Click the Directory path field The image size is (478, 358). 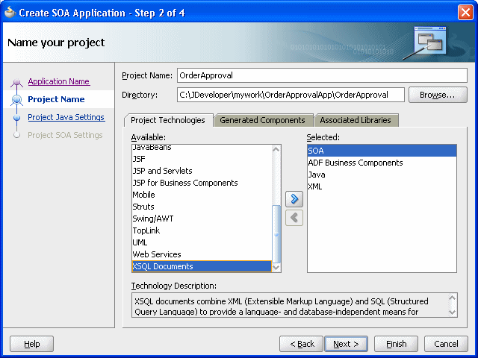291,95
